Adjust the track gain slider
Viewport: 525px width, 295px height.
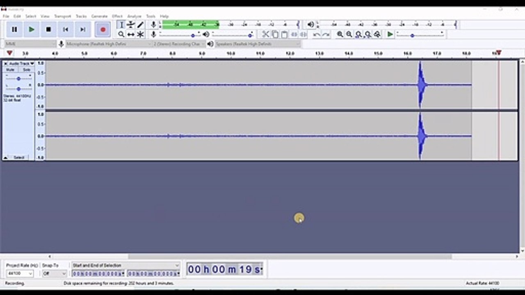tap(18, 78)
